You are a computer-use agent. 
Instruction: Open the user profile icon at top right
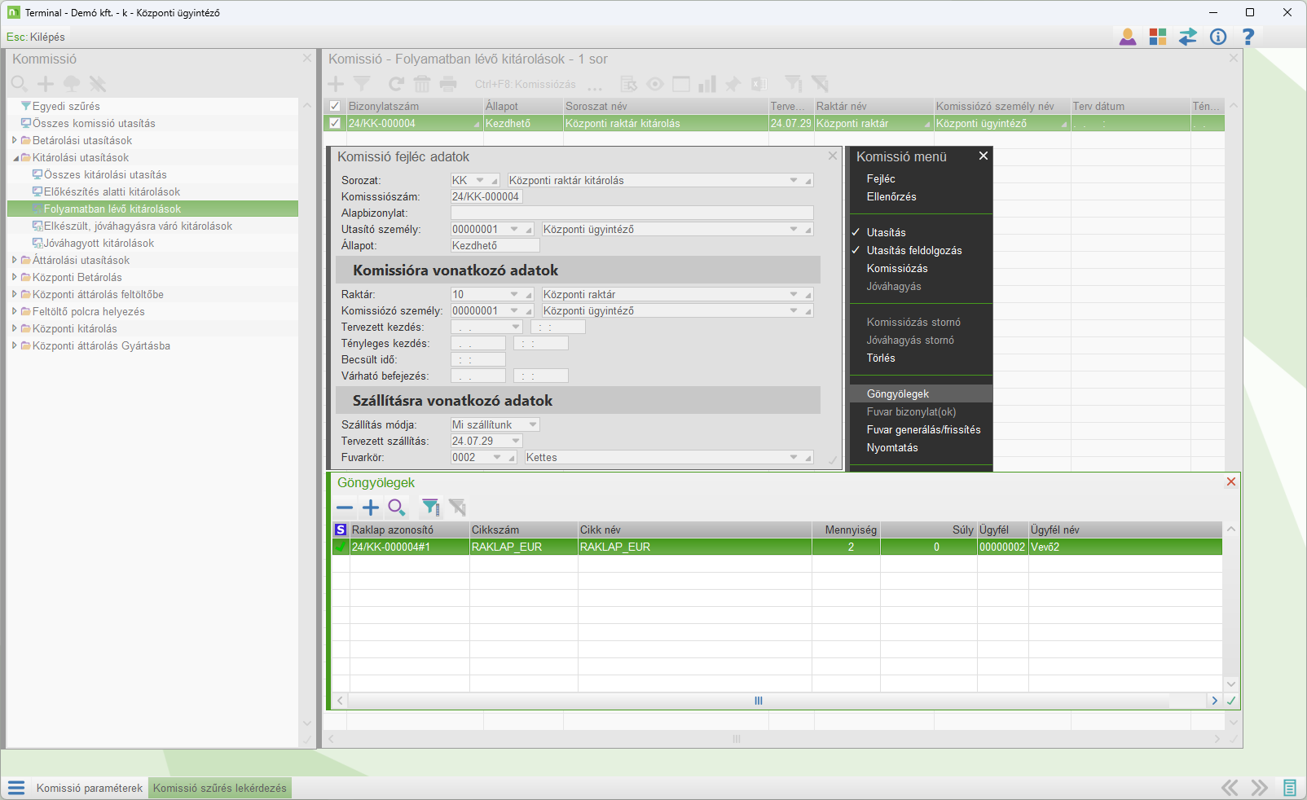1128,37
